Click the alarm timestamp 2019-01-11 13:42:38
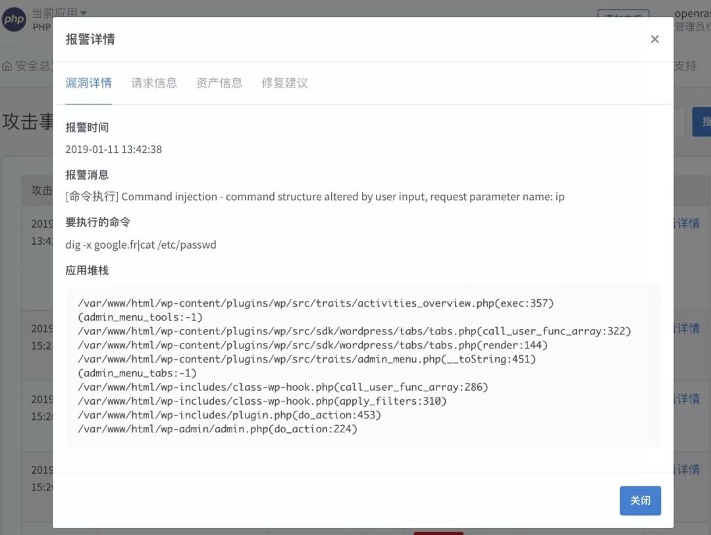Viewport: 711px width, 535px height. tap(113, 149)
